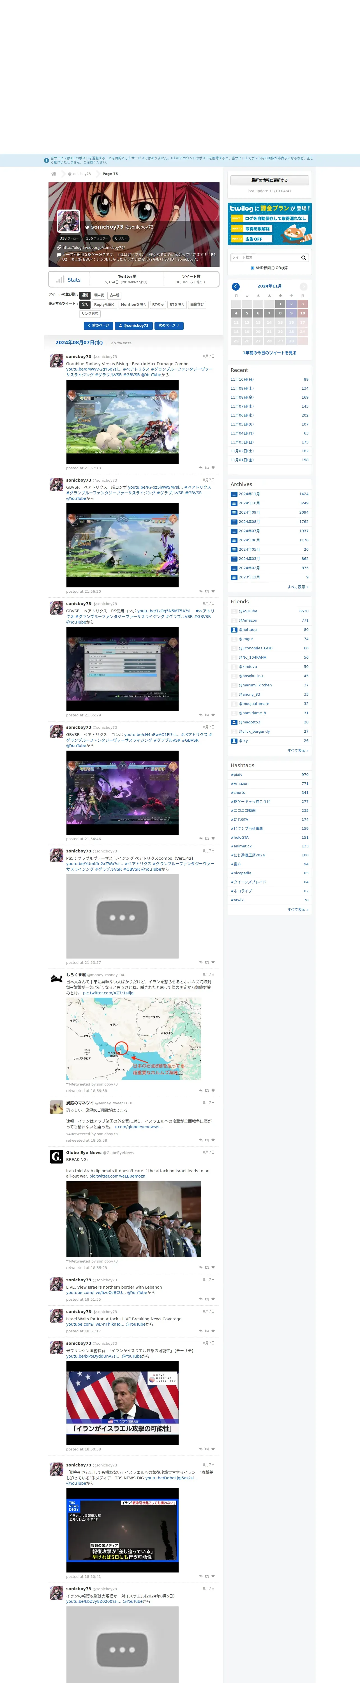Select calendar day 2
Screen dimensions: 360x1683
click(x=291, y=304)
